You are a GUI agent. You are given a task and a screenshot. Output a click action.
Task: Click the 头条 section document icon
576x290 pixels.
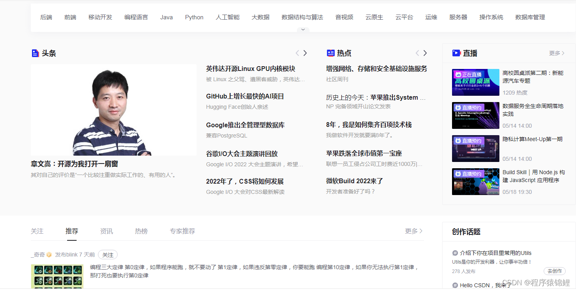coord(35,53)
